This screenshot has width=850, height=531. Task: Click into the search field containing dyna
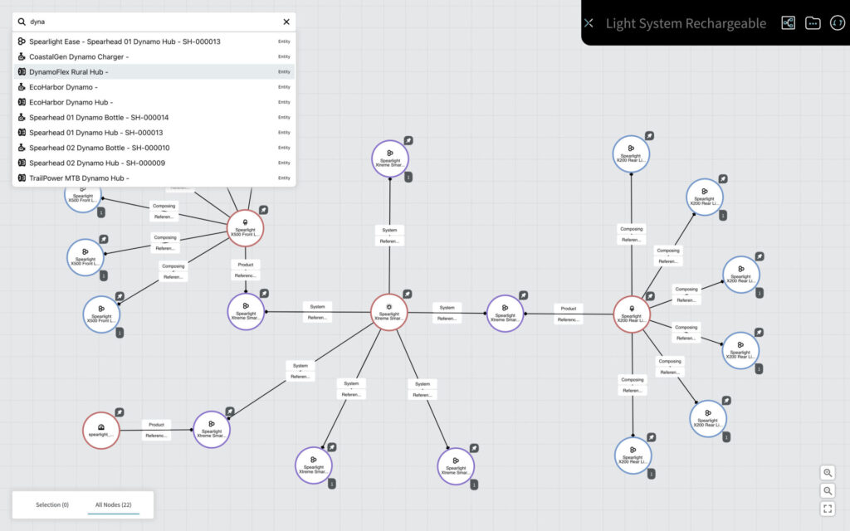[x=149, y=22]
